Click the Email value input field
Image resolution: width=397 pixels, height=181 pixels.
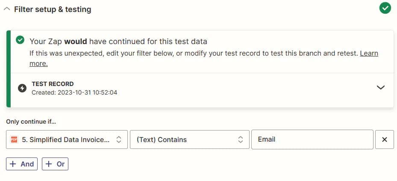pos(312,139)
